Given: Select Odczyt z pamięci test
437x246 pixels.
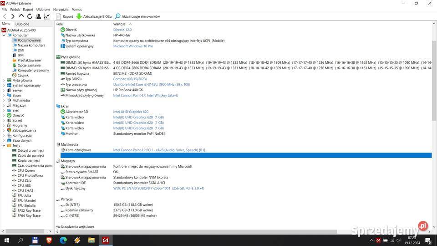Looking at the screenshot, I should pos(30,151).
